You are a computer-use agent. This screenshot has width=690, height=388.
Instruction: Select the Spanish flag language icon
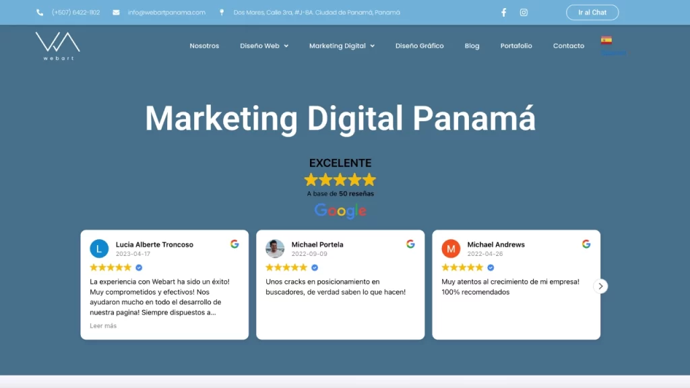606,40
